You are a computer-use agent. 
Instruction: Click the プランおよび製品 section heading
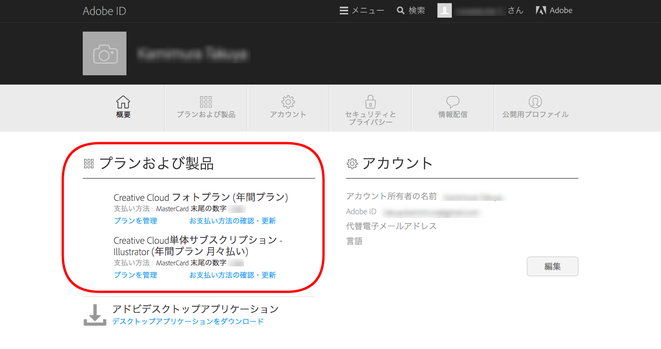156,163
